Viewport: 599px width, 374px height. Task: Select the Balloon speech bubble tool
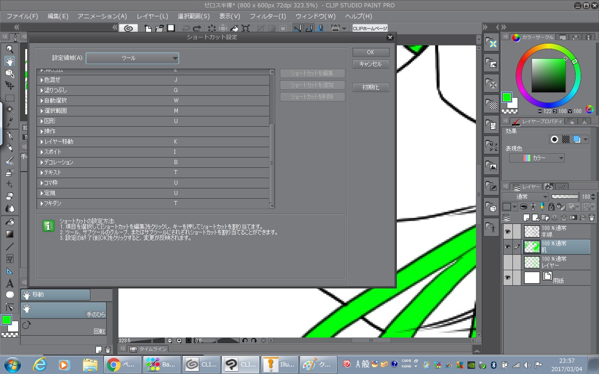(9, 295)
